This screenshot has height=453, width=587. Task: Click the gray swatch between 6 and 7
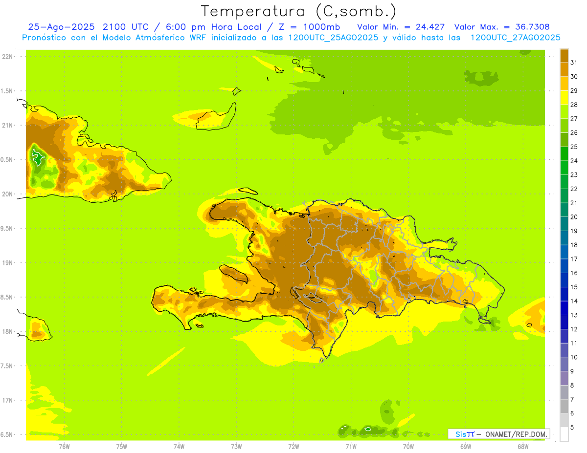564,407
